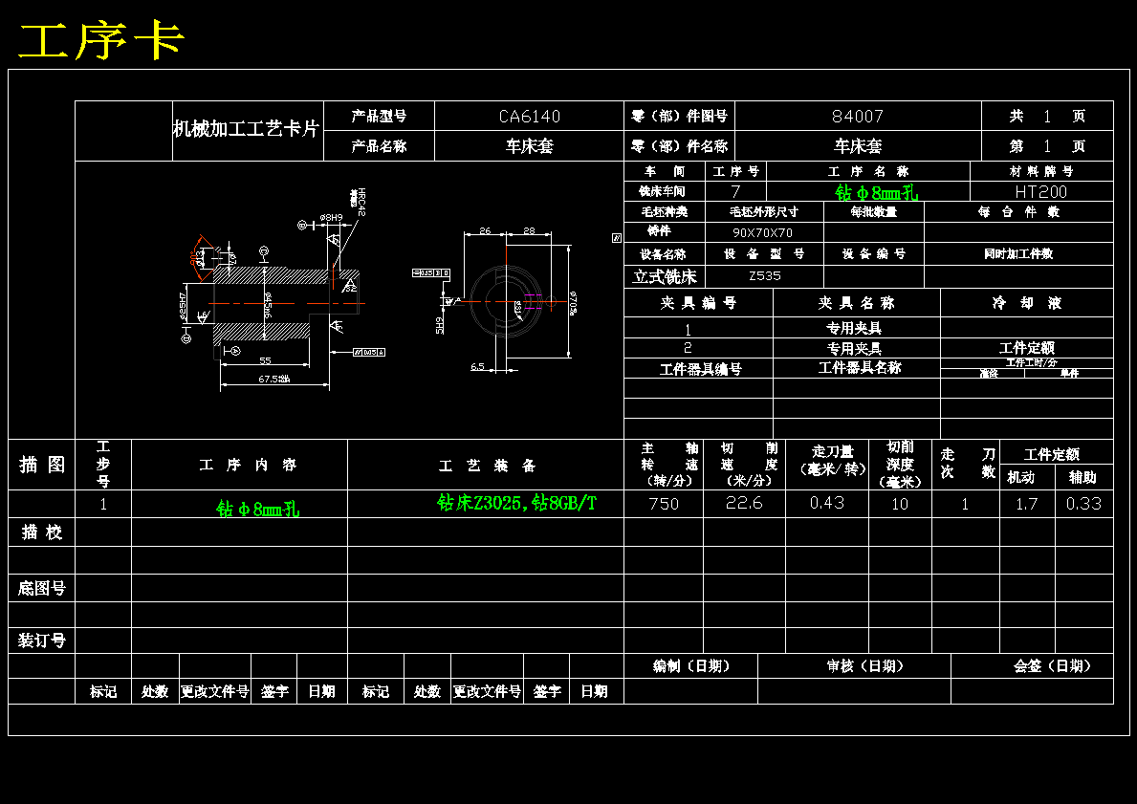Select the 84007 part drawing number
Image resolution: width=1137 pixels, height=804 pixels.
point(858,116)
